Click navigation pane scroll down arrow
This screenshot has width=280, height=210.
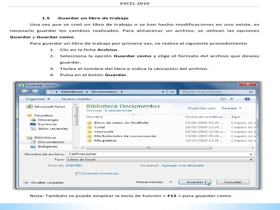75,148
